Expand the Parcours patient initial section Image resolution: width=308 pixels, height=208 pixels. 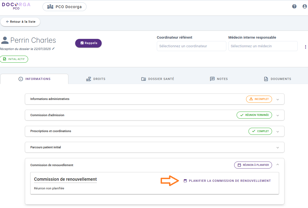277,148
